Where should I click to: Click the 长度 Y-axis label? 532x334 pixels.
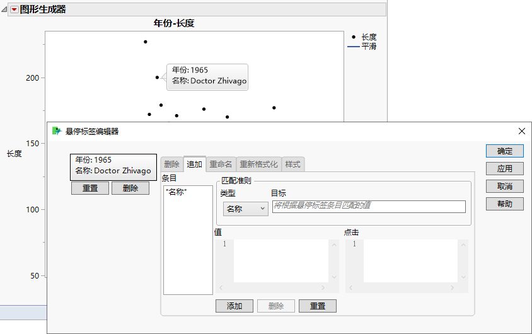tap(14, 154)
